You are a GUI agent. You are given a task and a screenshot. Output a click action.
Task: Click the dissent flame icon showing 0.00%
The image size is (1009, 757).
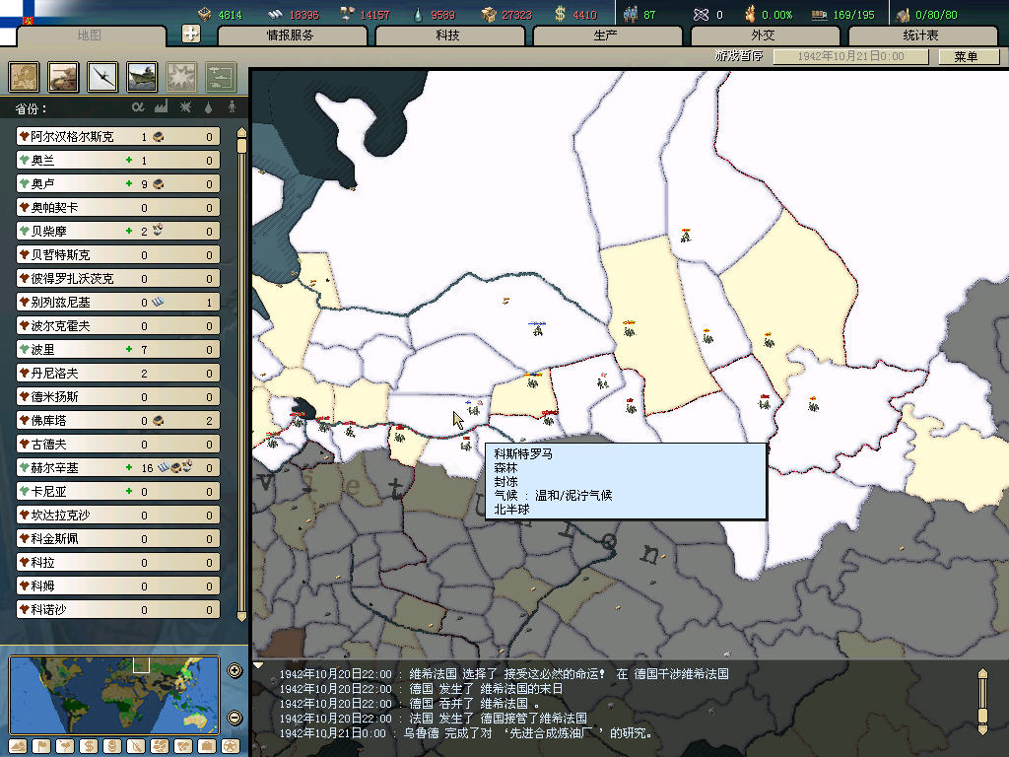[x=750, y=14]
